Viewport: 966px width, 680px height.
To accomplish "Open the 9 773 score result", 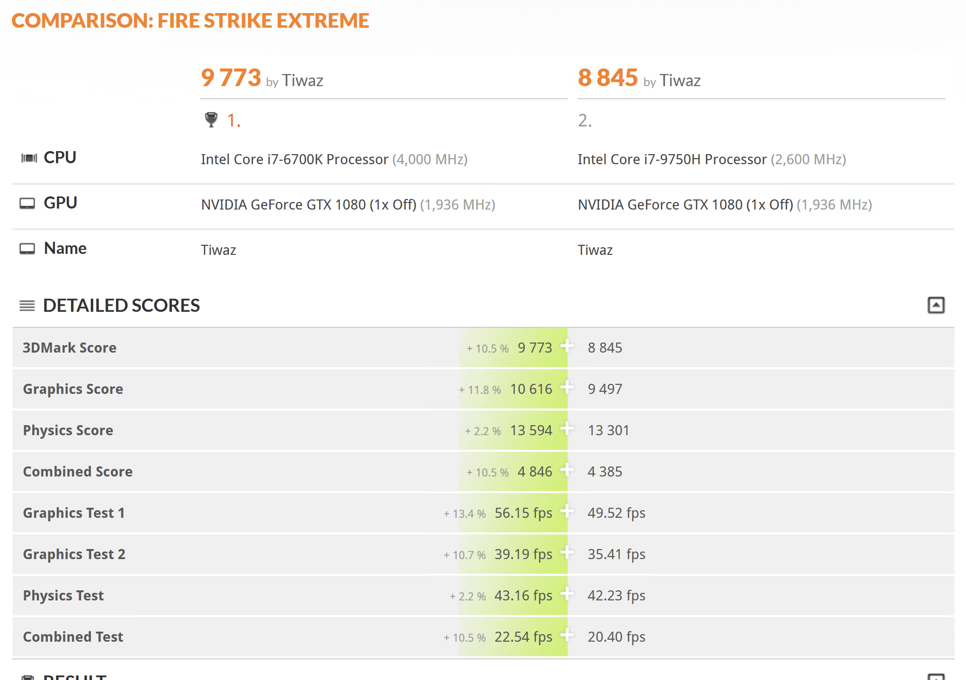I will pyautogui.click(x=231, y=78).
